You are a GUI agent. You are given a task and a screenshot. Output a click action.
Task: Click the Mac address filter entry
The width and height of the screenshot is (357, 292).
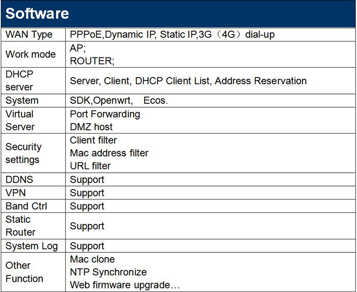[109, 153]
